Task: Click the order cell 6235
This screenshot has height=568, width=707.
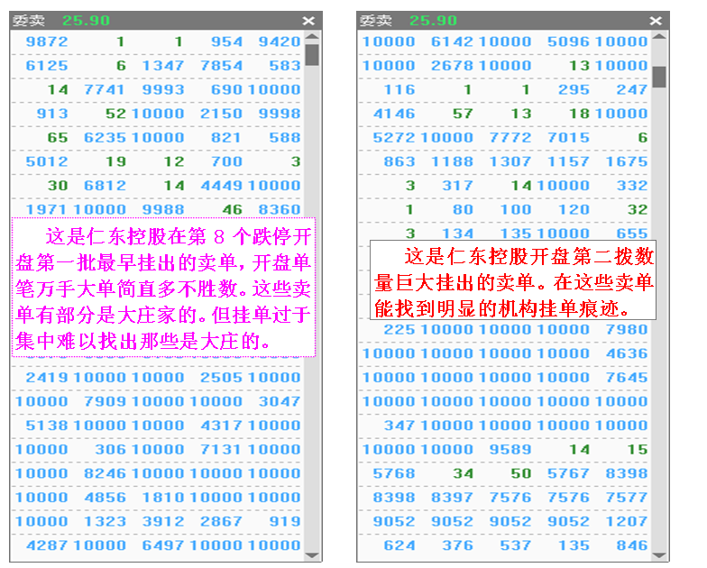Action: tap(105, 137)
